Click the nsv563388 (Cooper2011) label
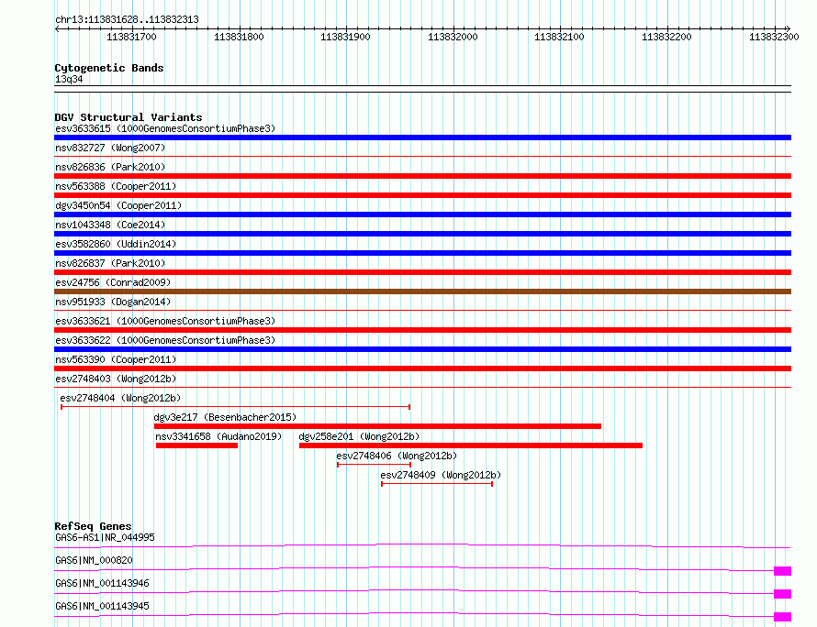This screenshot has width=817, height=627. pos(116,186)
